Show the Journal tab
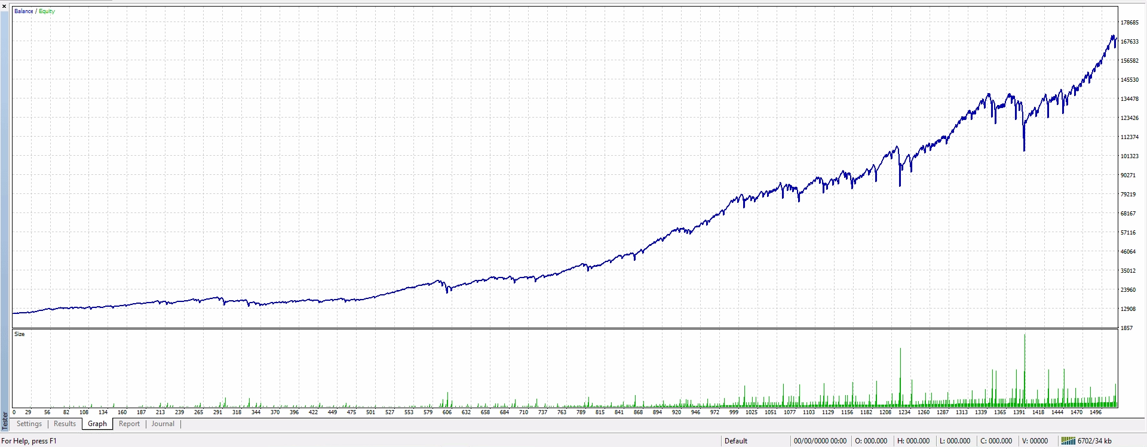Viewport: 1147px width, 447px height. tap(162, 424)
